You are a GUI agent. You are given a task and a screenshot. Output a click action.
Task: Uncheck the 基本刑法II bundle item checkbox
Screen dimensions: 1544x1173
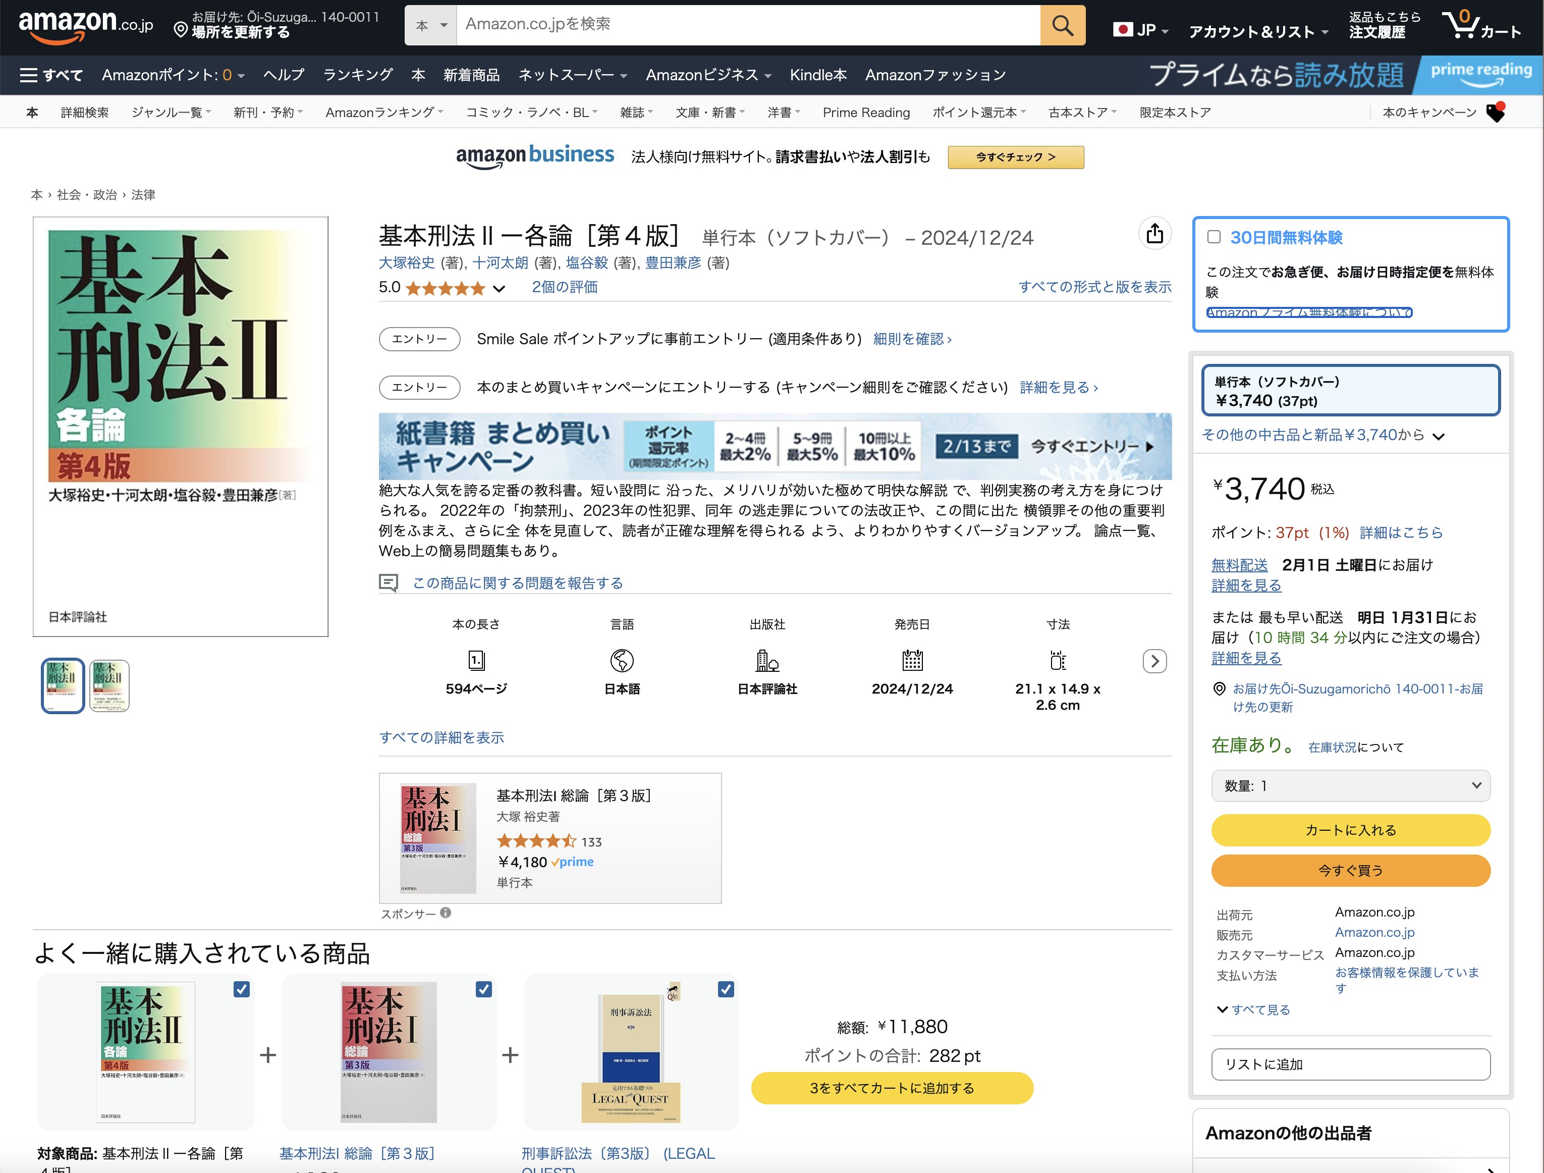click(x=242, y=989)
